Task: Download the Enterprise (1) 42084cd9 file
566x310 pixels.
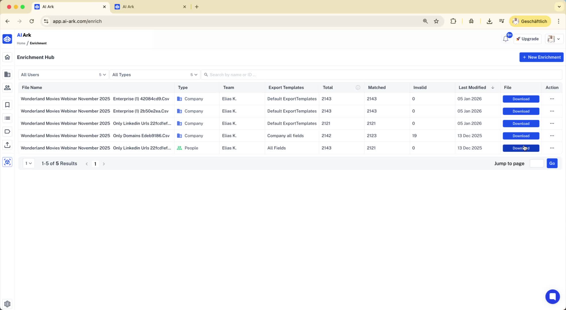Action: coord(521,99)
